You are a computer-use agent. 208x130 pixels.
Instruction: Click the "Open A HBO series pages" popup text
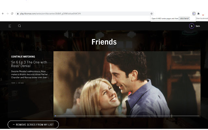pos(165,19)
